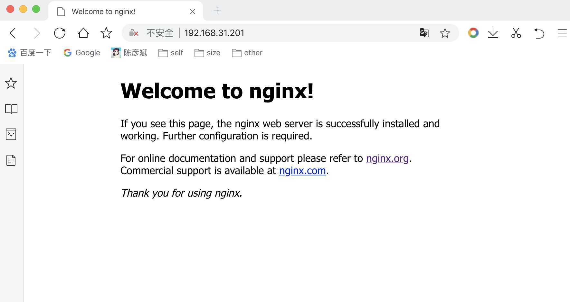The height and width of the screenshot is (302, 570).
Task: Open the reading book icon in sidebar
Action: pos(11,109)
